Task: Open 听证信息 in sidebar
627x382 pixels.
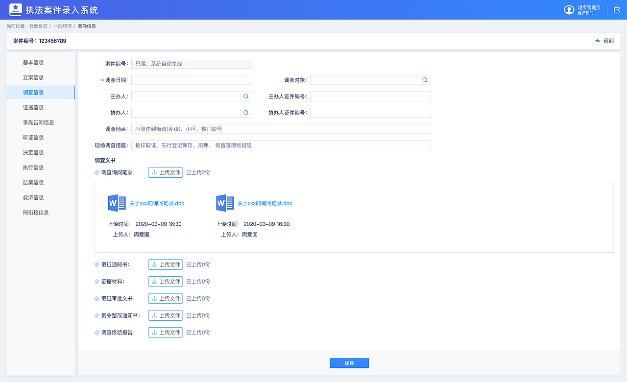Action: [x=33, y=138]
